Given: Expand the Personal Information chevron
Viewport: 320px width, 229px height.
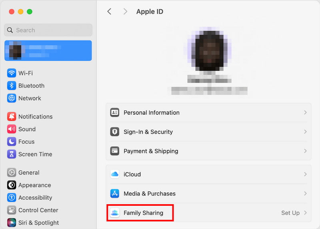Looking at the screenshot, I should coord(305,112).
